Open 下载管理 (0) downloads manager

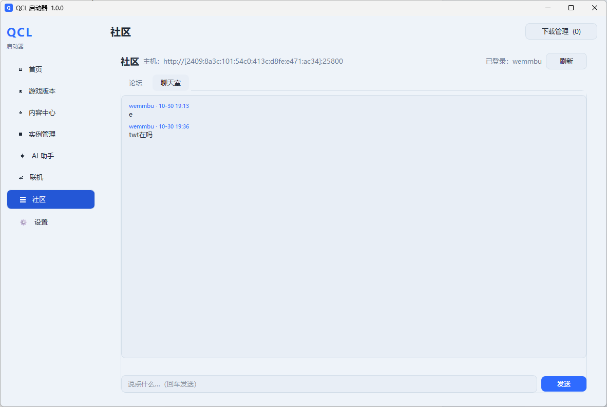coord(561,31)
